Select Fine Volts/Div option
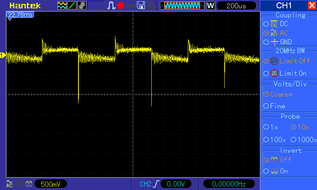317x190 pixels. (266, 106)
